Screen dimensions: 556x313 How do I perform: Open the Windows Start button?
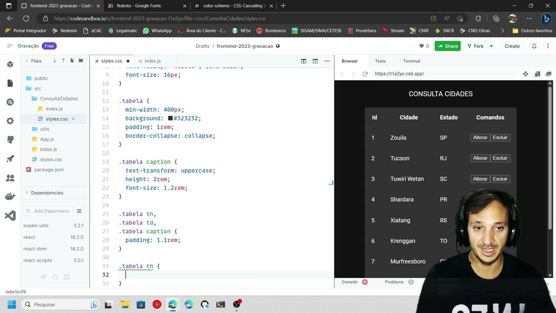click(12, 304)
